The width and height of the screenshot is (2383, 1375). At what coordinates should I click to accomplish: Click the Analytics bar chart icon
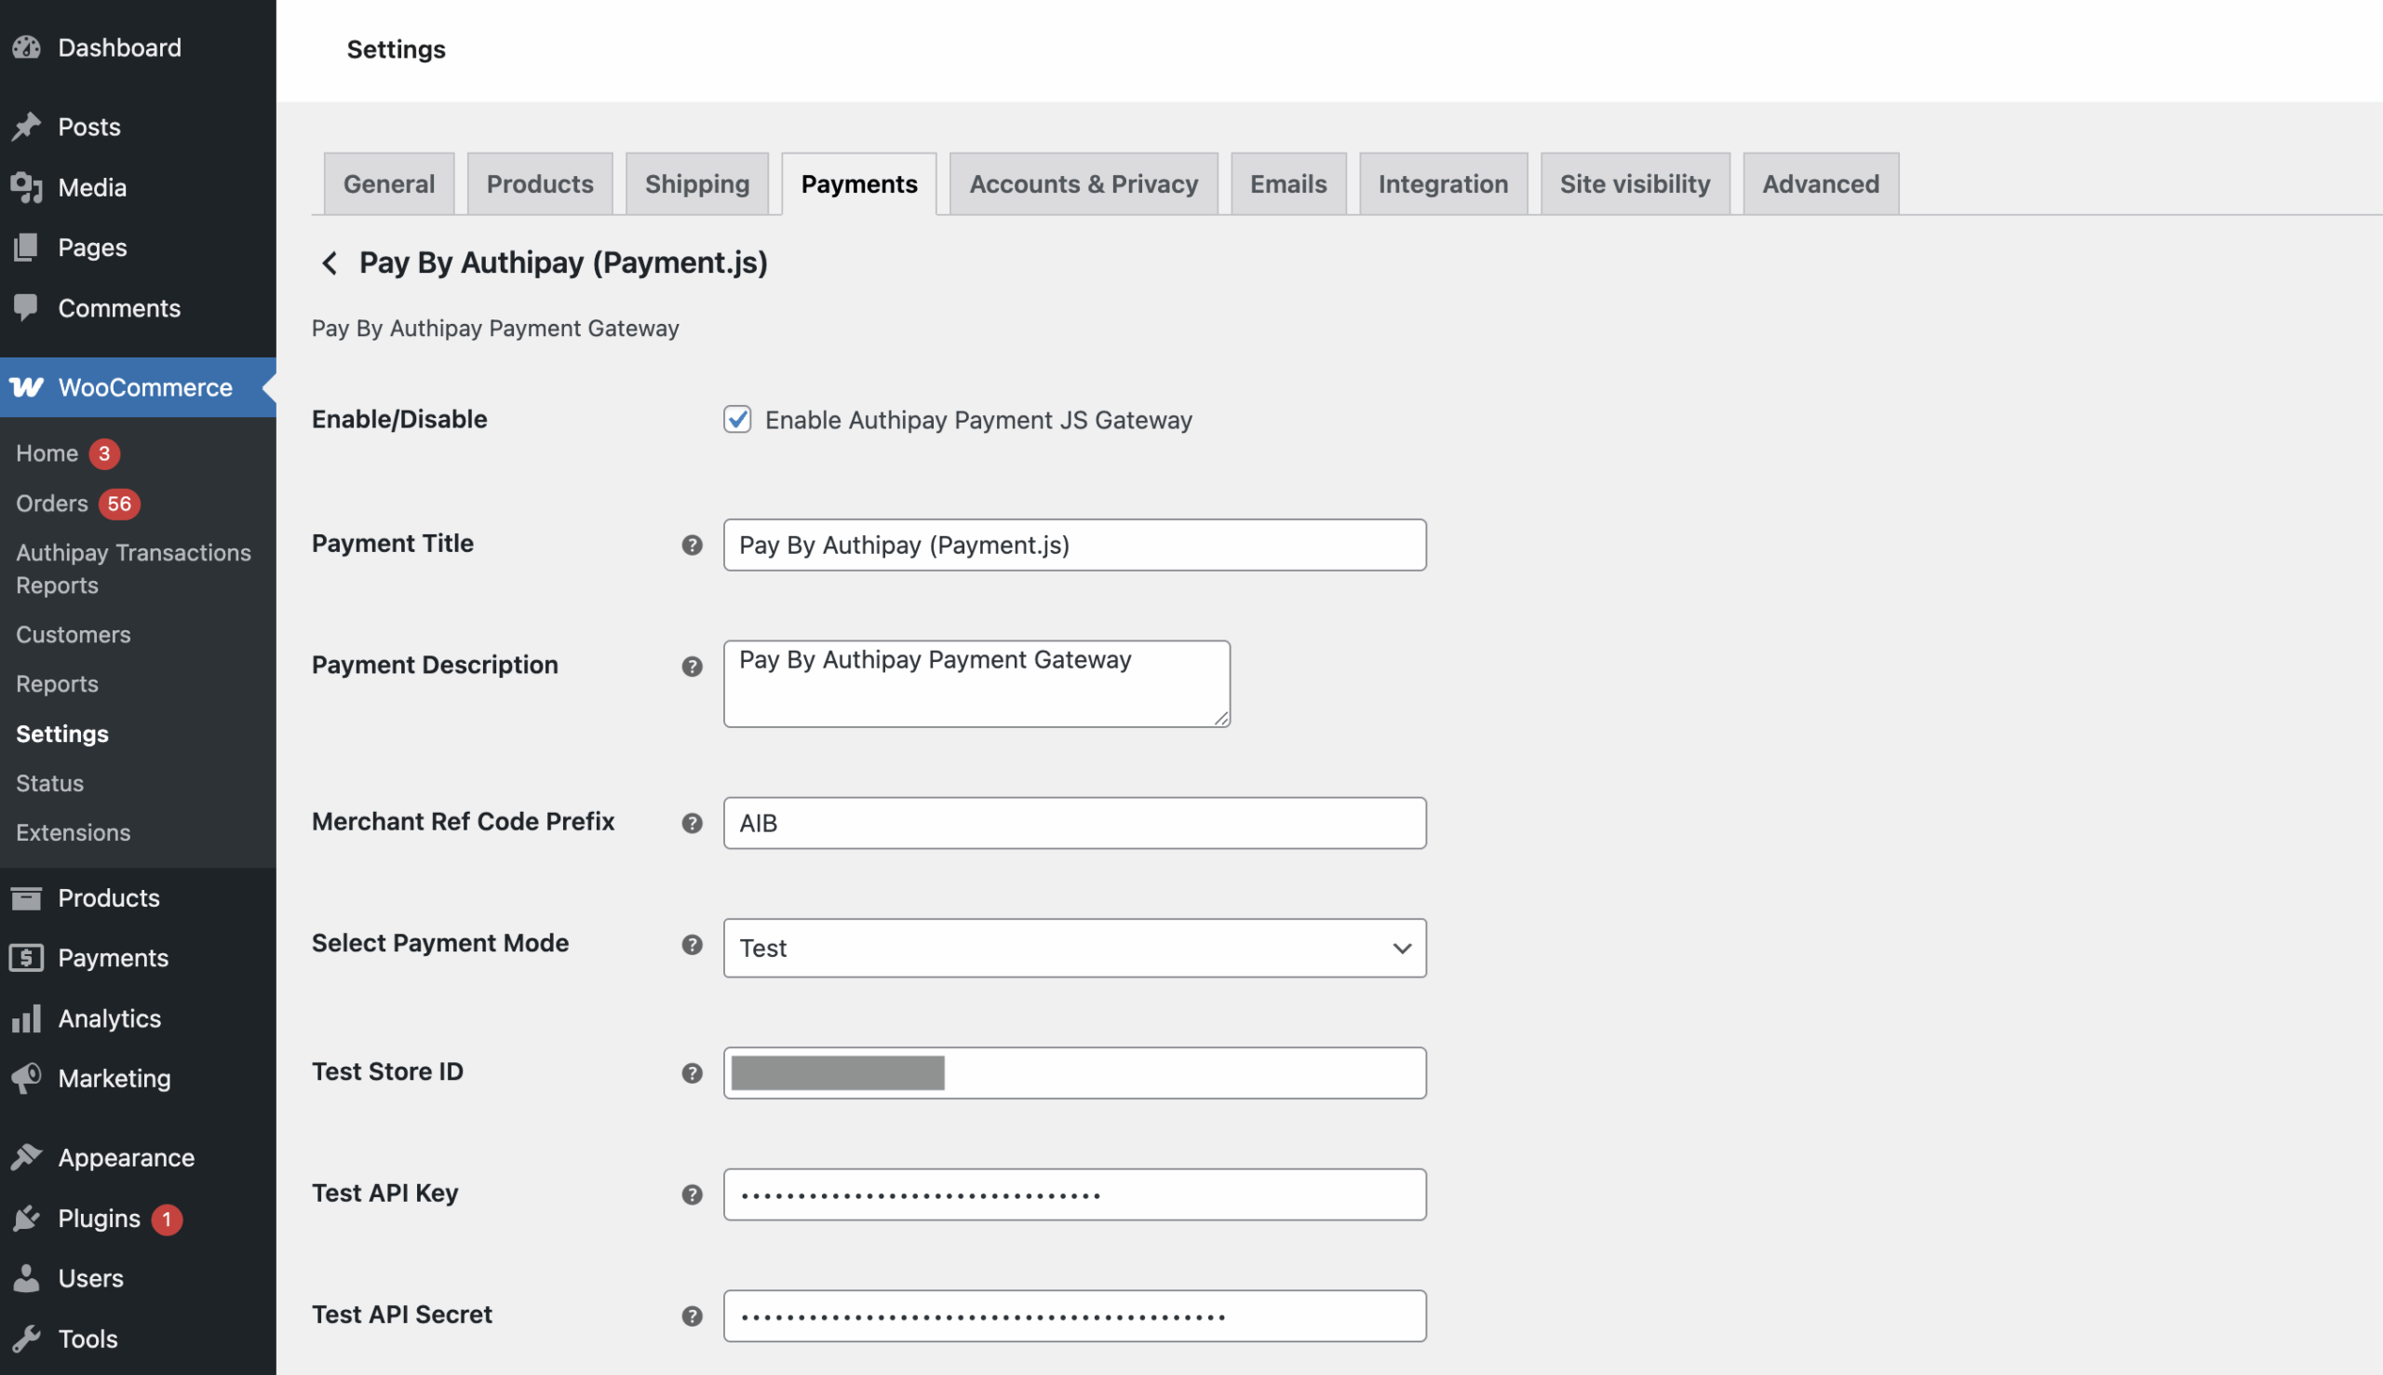(26, 1018)
